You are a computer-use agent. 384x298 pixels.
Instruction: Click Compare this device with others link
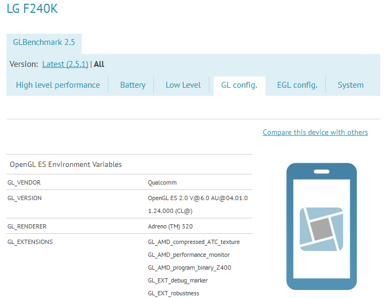point(315,132)
